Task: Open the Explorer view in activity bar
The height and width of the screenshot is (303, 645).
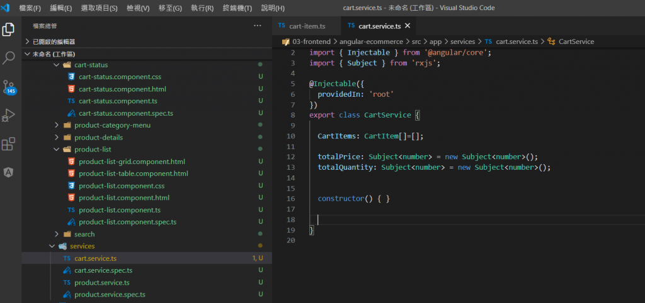Action: [x=9, y=30]
